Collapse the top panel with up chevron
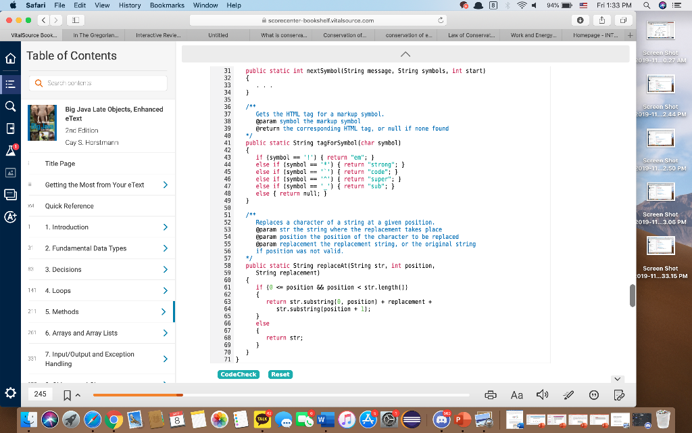Screen dimensions: 692x433 405,54
